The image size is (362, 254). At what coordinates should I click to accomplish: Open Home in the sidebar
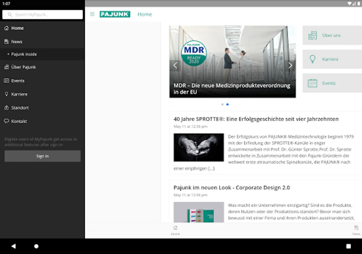[42, 28]
